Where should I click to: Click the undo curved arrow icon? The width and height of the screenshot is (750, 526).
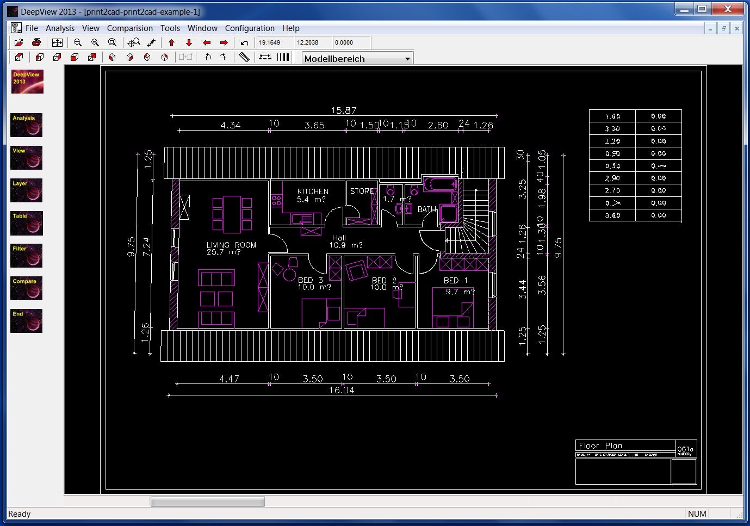pos(245,42)
